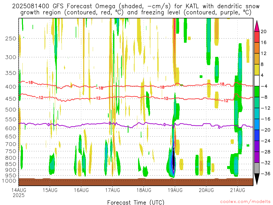Click the coolwx.com/modelts link
Image resolution: width=273 pixels, height=205 pixels.
245,202
